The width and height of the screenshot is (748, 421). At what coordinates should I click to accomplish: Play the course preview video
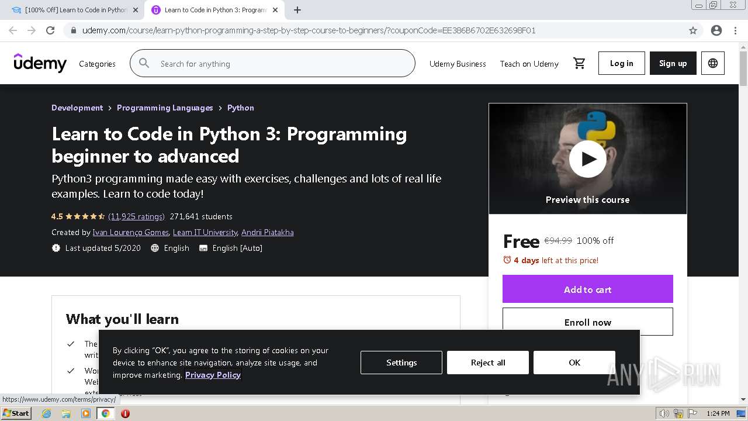coord(587,159)
